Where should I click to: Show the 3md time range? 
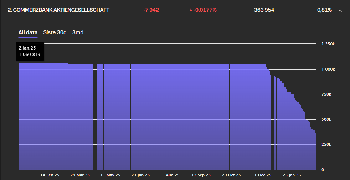click(78, 32)
